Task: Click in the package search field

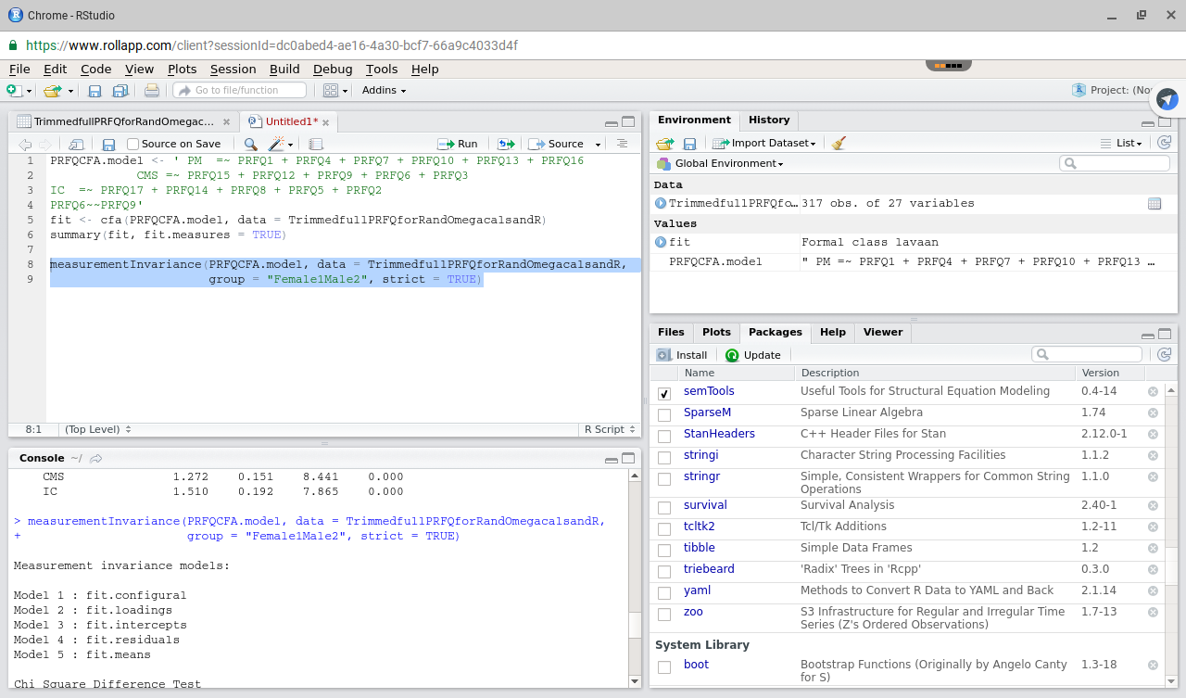Action: tap(1086, 353)
